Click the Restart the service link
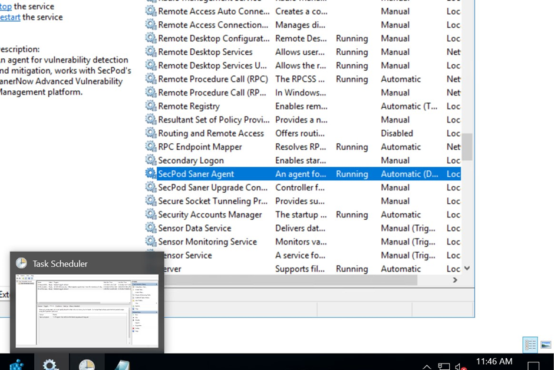Screen dimensions: 554x370 (10, 17)
